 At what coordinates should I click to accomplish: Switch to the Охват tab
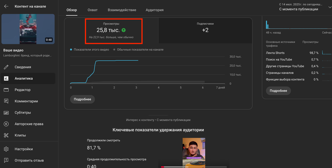click(x=92, y=10)
